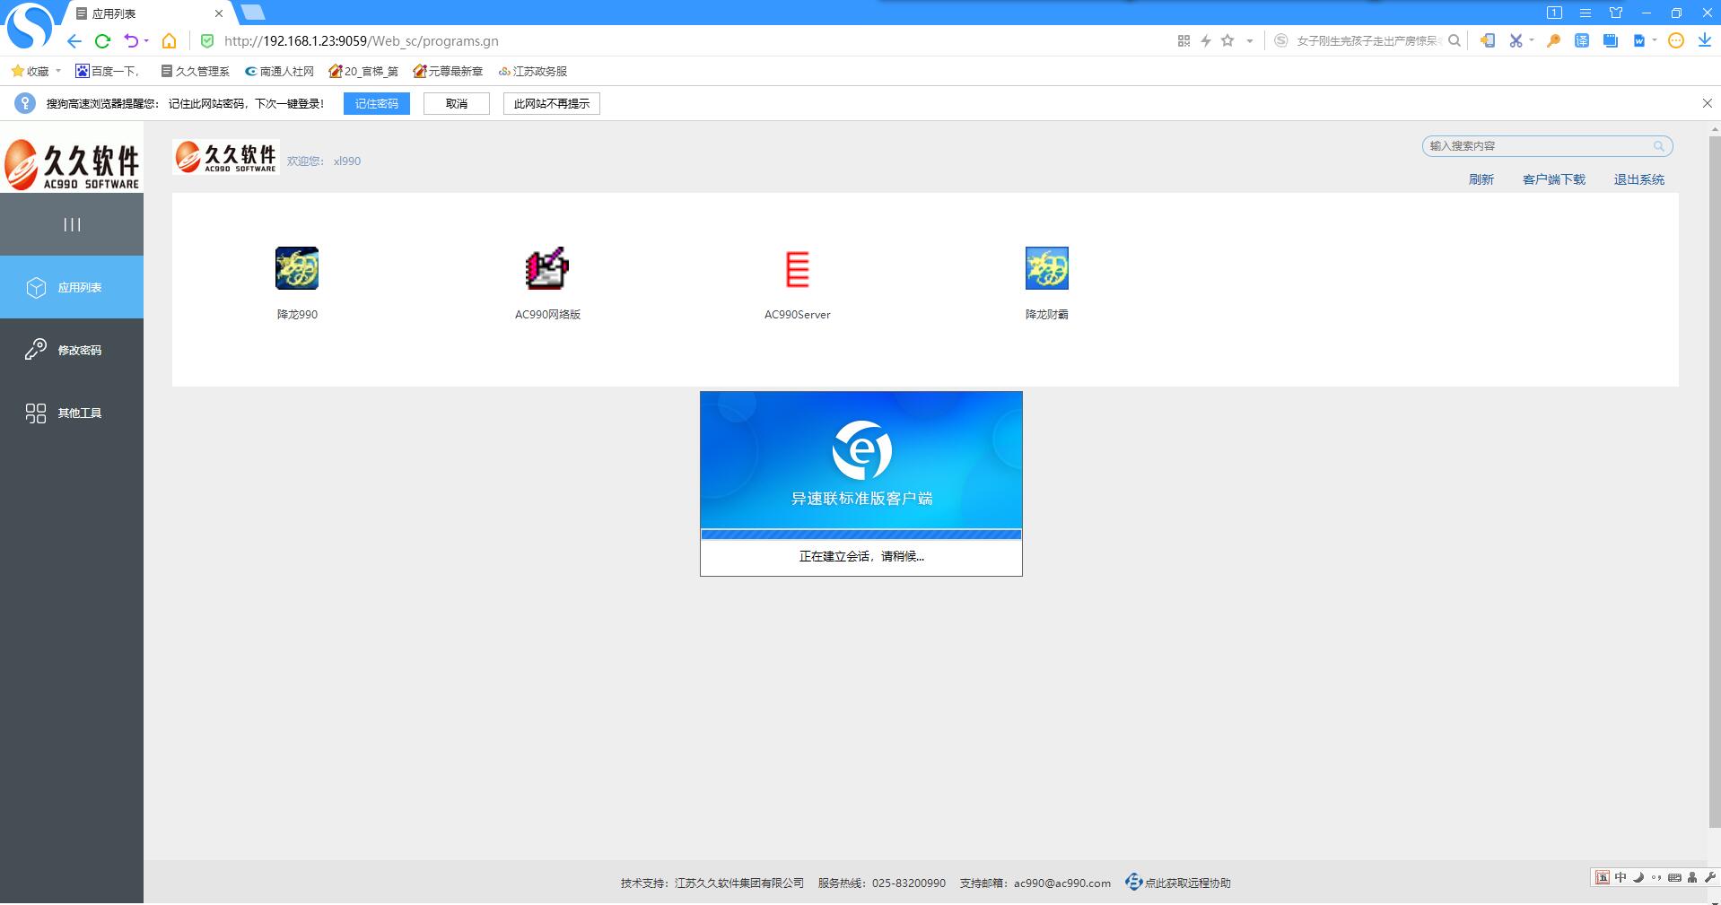Click the 客户端下载 link
Image resolution: width=1721 pixels, height=905 pixels.
pos(1554,179)
